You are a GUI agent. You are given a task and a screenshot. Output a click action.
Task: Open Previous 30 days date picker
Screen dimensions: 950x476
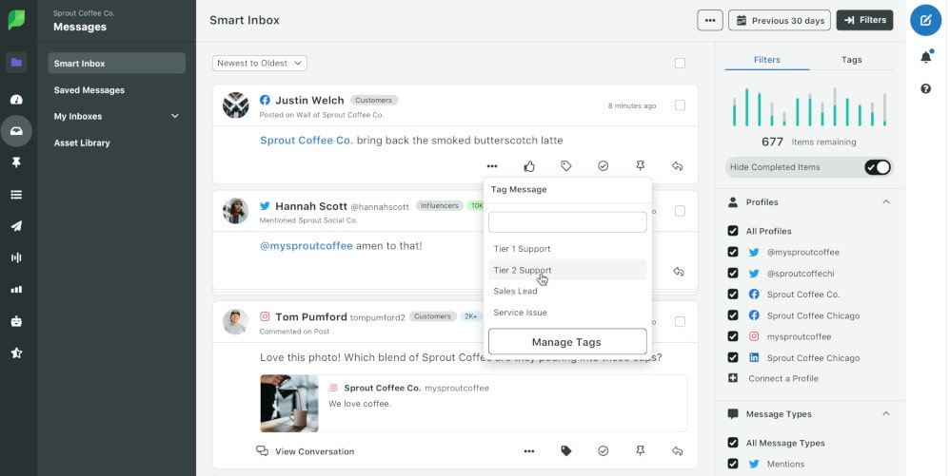coord(780,20)
